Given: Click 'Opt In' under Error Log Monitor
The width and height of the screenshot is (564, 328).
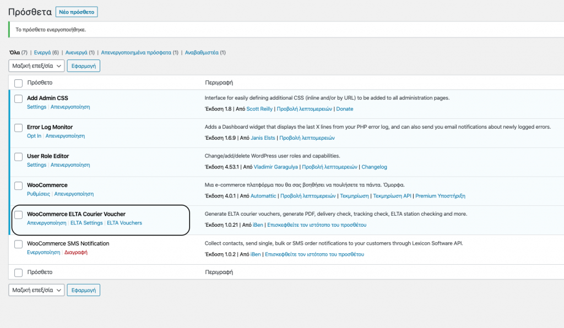Looking at the screenshot, I should pos(34,136).
